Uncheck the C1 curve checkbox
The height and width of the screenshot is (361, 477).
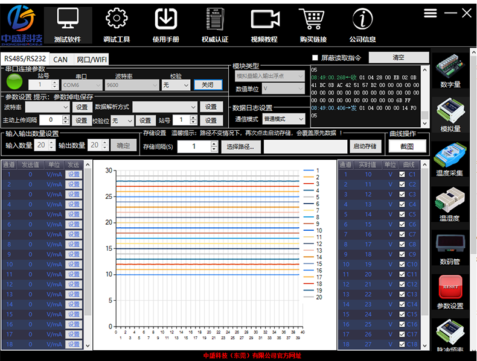(402, 175)
